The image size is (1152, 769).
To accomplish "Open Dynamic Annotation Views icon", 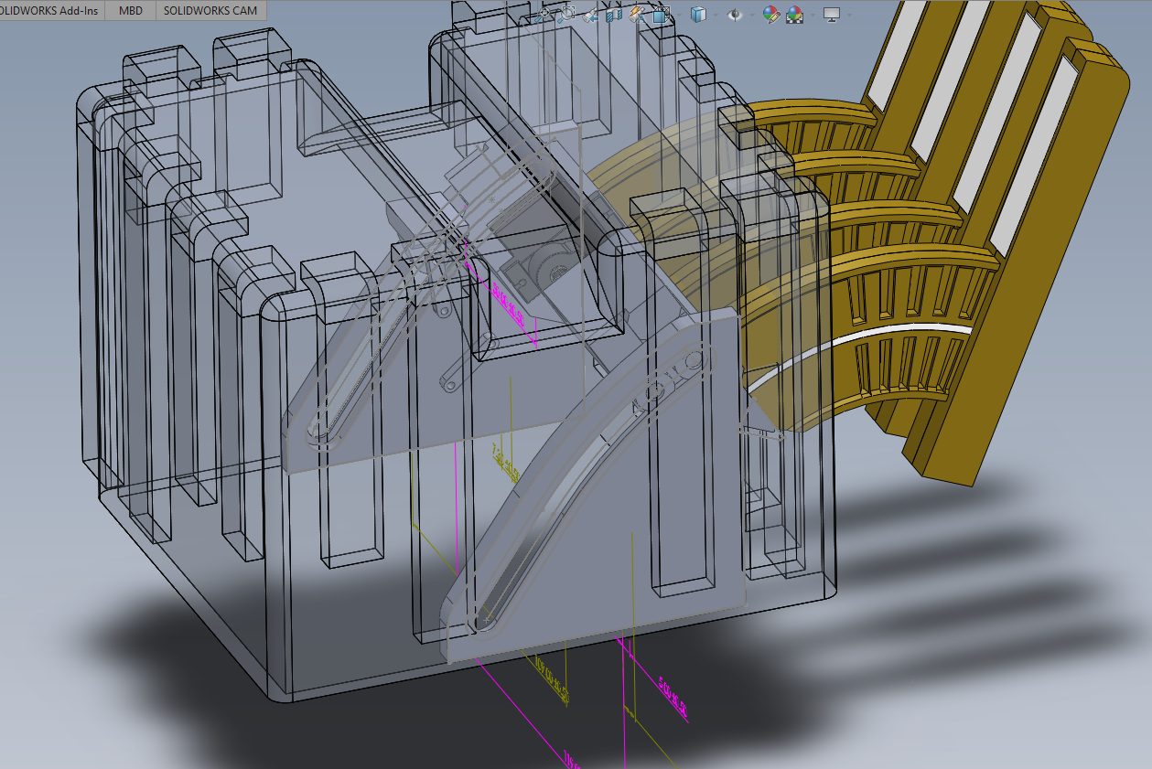I will [x=638, y=15].
